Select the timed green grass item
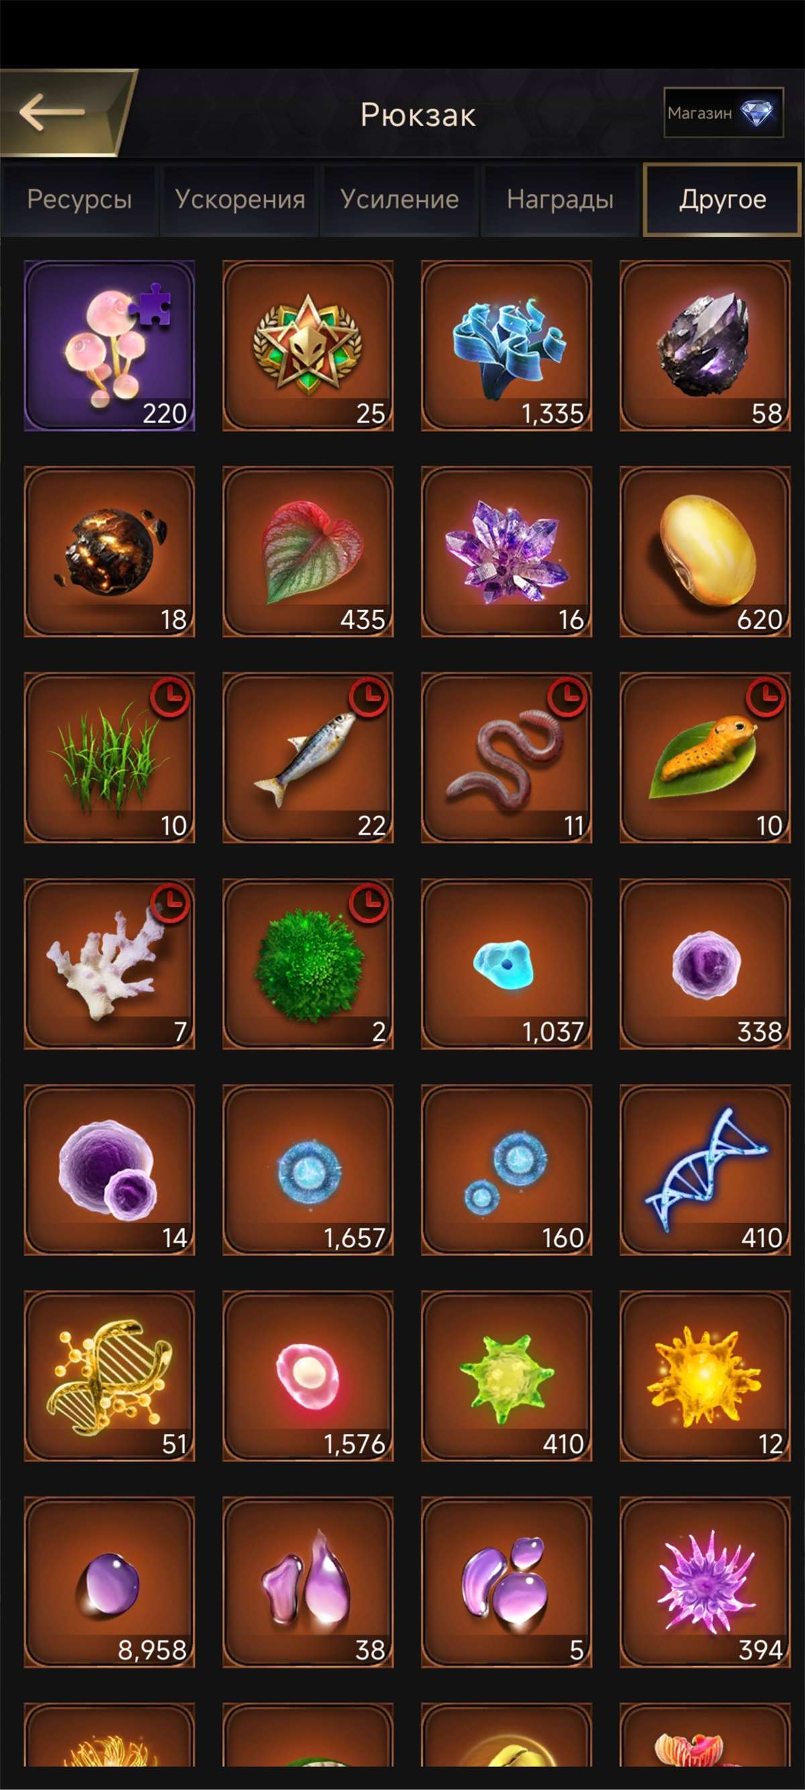Screen dimensions: 805x1790 tap(109, 757)
